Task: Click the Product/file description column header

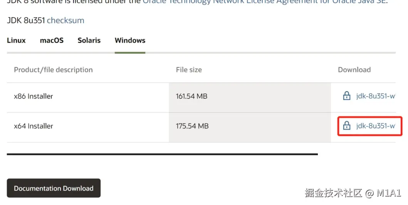Action: [53, 70]
